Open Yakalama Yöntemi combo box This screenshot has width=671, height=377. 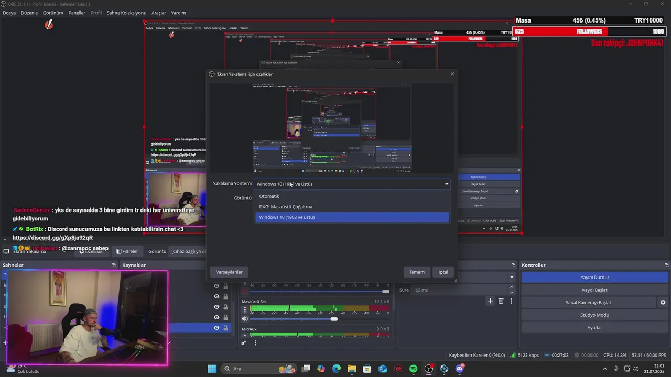click(x=352, y=184)
